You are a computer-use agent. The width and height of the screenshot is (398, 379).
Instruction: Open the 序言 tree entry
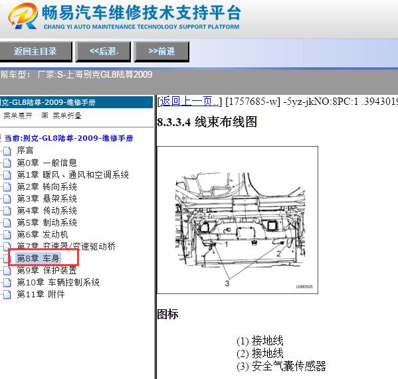25,150
